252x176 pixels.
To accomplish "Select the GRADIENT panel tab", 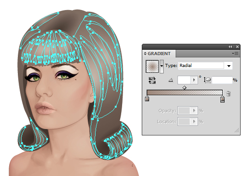I will pos(159,53).
